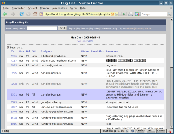Image resolution: width=174 pixels, height=134 pixels.
Task: Click the green Go arrow button
Action: tap(124, 14)
